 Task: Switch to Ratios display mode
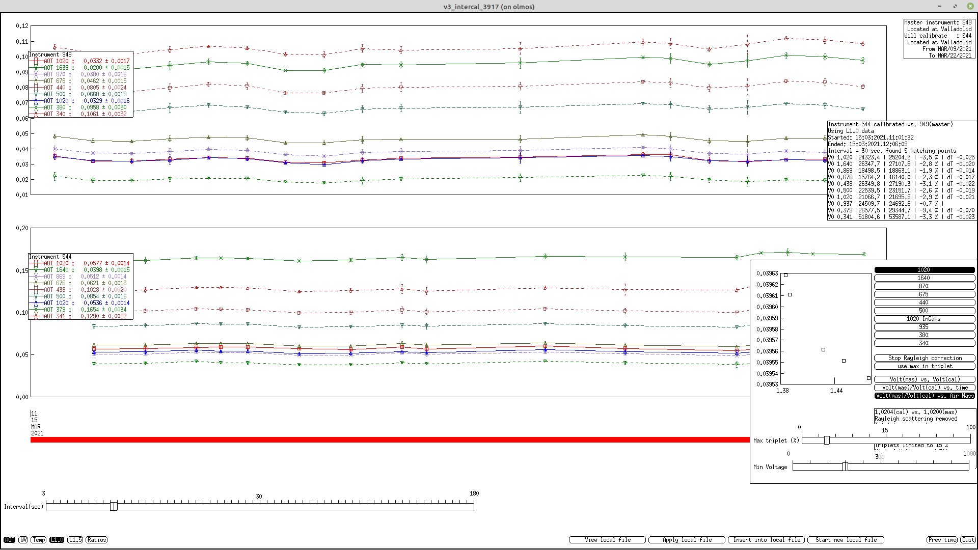pos(97,540)
